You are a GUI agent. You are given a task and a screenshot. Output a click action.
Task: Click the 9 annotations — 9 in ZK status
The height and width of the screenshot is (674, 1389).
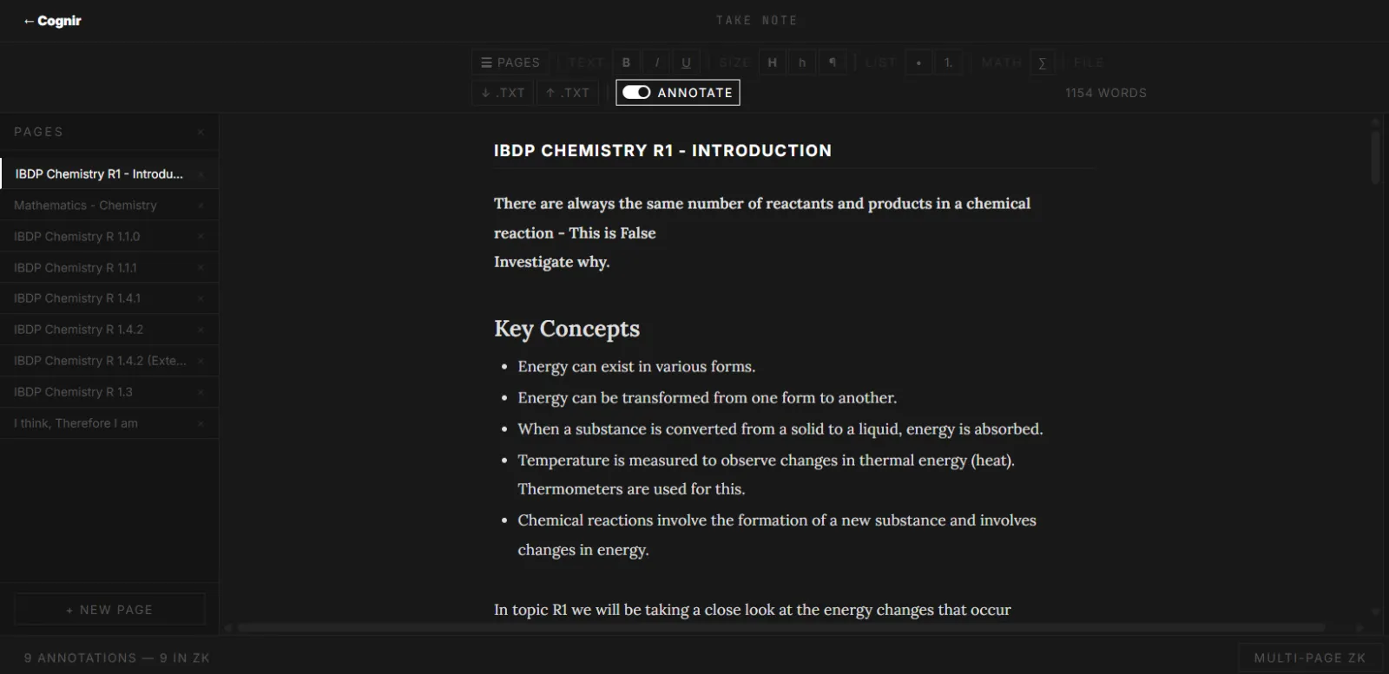117,658
